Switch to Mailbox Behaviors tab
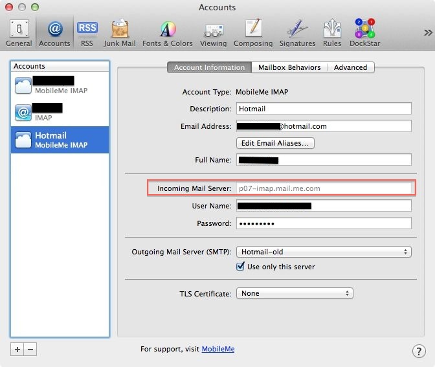Viewport: 435px width, 367px height. pyautogui.click(x=289, y=67)
